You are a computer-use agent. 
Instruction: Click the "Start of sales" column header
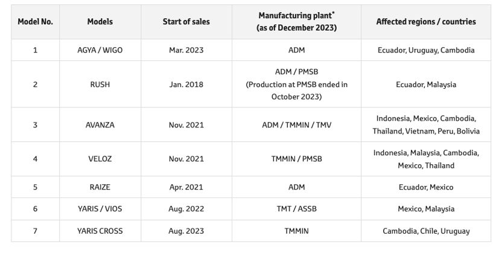click(x=186, y=22)
